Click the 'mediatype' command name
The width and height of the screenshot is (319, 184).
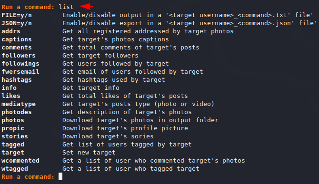click(19, 104)
